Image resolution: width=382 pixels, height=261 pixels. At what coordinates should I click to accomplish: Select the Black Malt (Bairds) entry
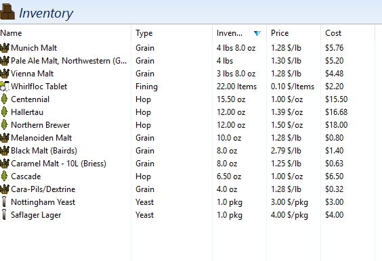(44, 151)
